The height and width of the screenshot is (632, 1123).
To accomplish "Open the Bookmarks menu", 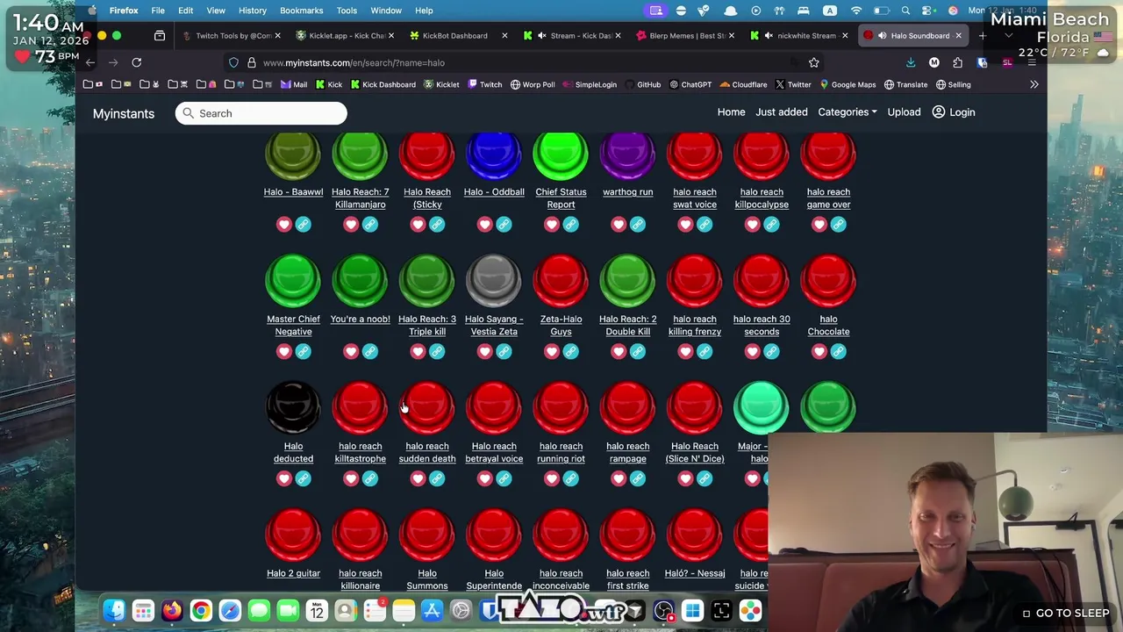I will pyautogui.click(x=301, y=11).
